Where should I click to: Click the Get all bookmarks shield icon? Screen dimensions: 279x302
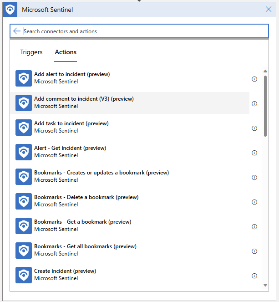pyautogui.click(x=24, y=251)
